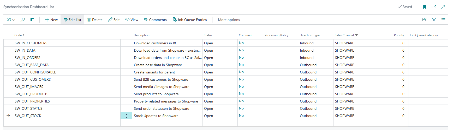Image resolution: width=453 pixels, height=130 pixels.
Task: Open Comment 'No' link for SW_OUT_IMAGES
Action: 241,86
